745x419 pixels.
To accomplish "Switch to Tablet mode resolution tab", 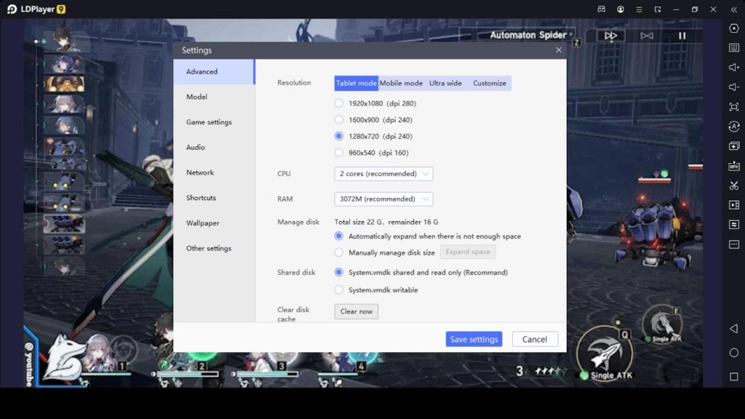I will tap(356, 83).
